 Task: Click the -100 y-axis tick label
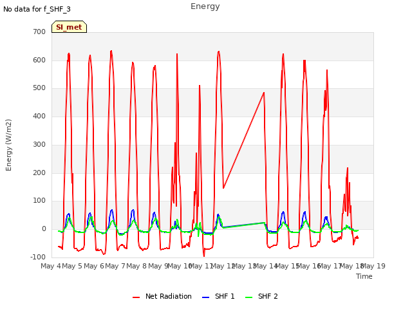(38, 257)
